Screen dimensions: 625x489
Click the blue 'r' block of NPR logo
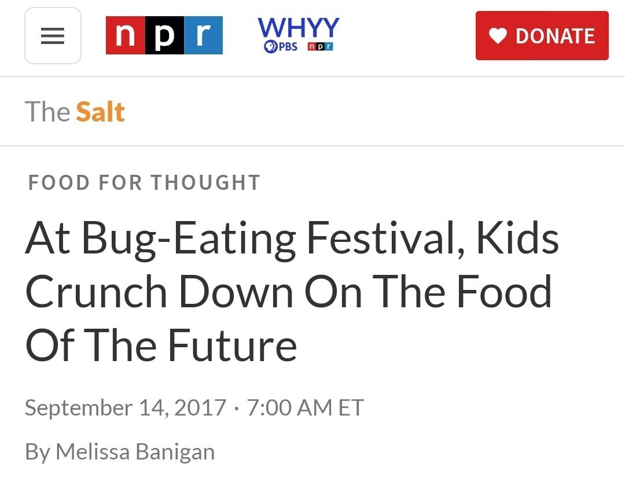203,35
